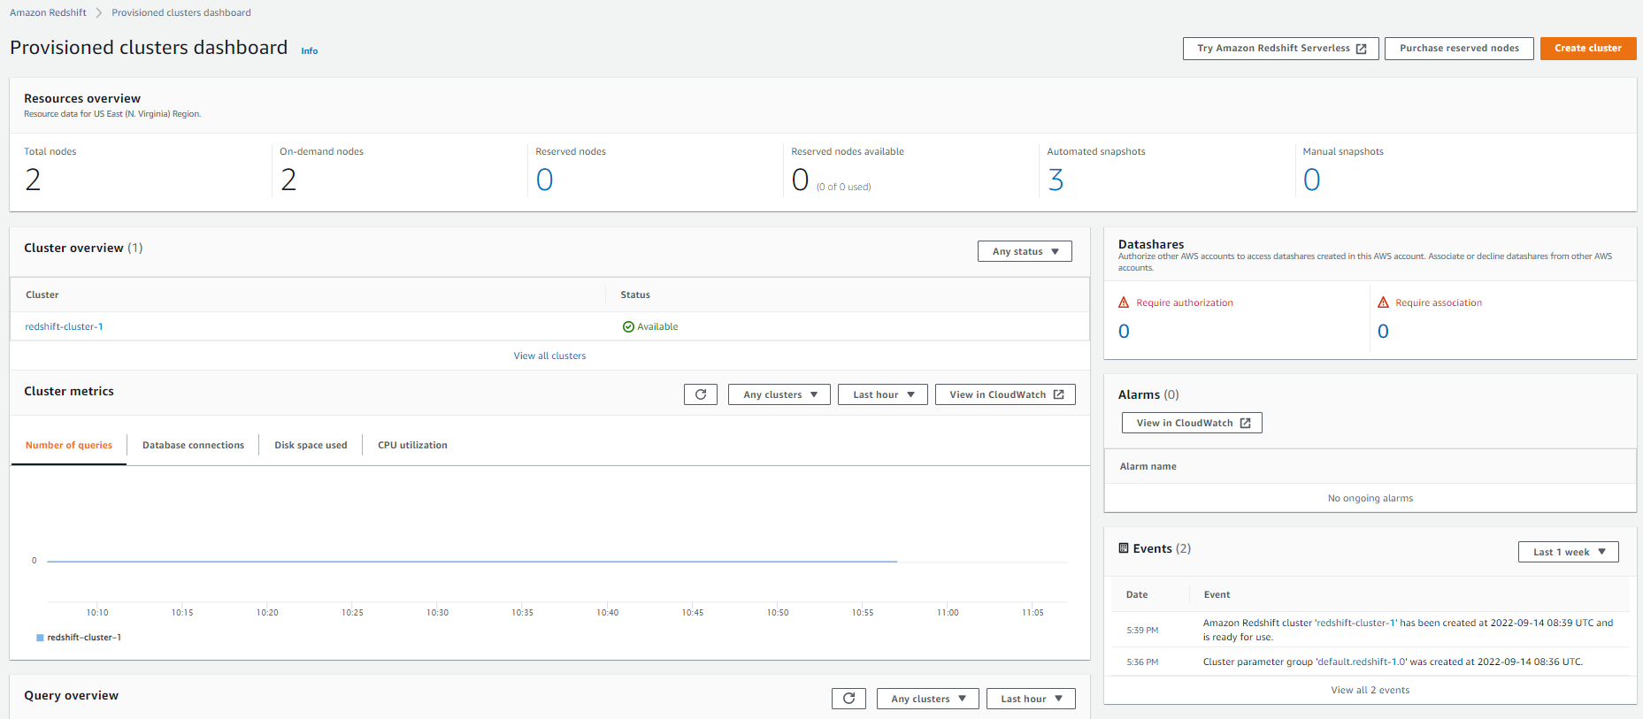Open redshift-cluster-1 link in the event text
Viewport: 1643px width, 719px height.
click(x=1355, y=623)
